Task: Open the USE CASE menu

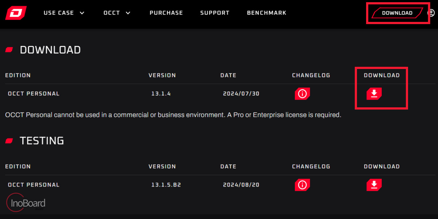Action: pyautogui.click(x=59, y=13)
